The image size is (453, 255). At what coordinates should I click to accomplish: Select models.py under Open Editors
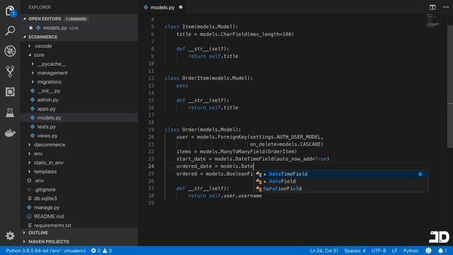click(x=79, y=28)
